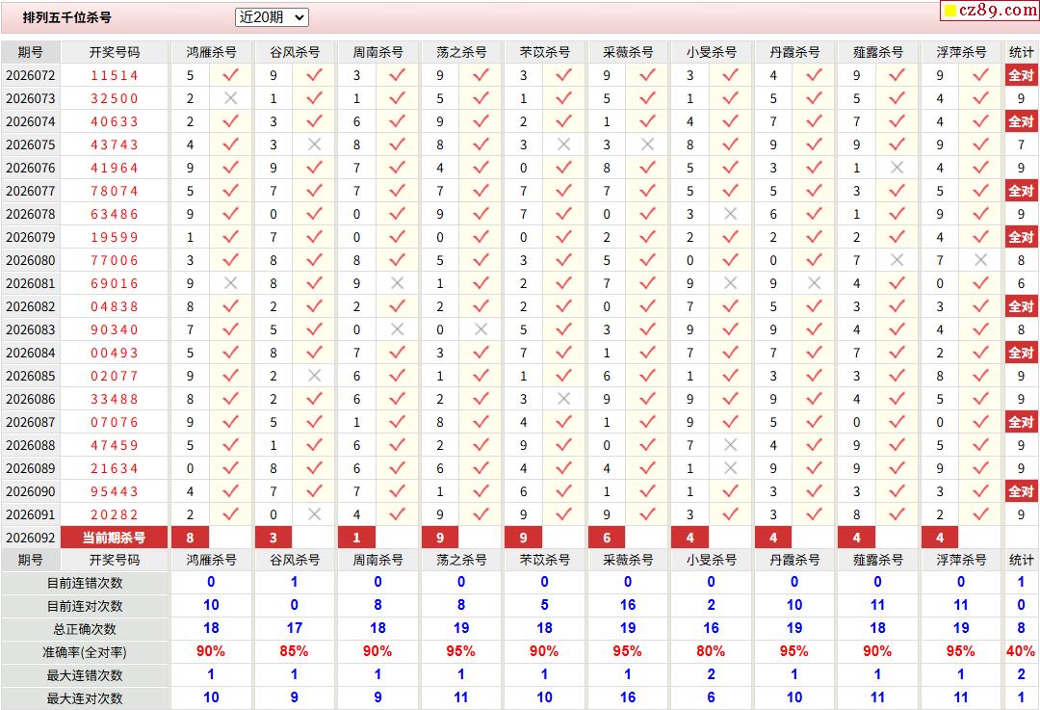Screen dimensions: 1040x710
Task: Click the X mark for 鸿雁杀号 in row 2026073
Action: point(230,98)
